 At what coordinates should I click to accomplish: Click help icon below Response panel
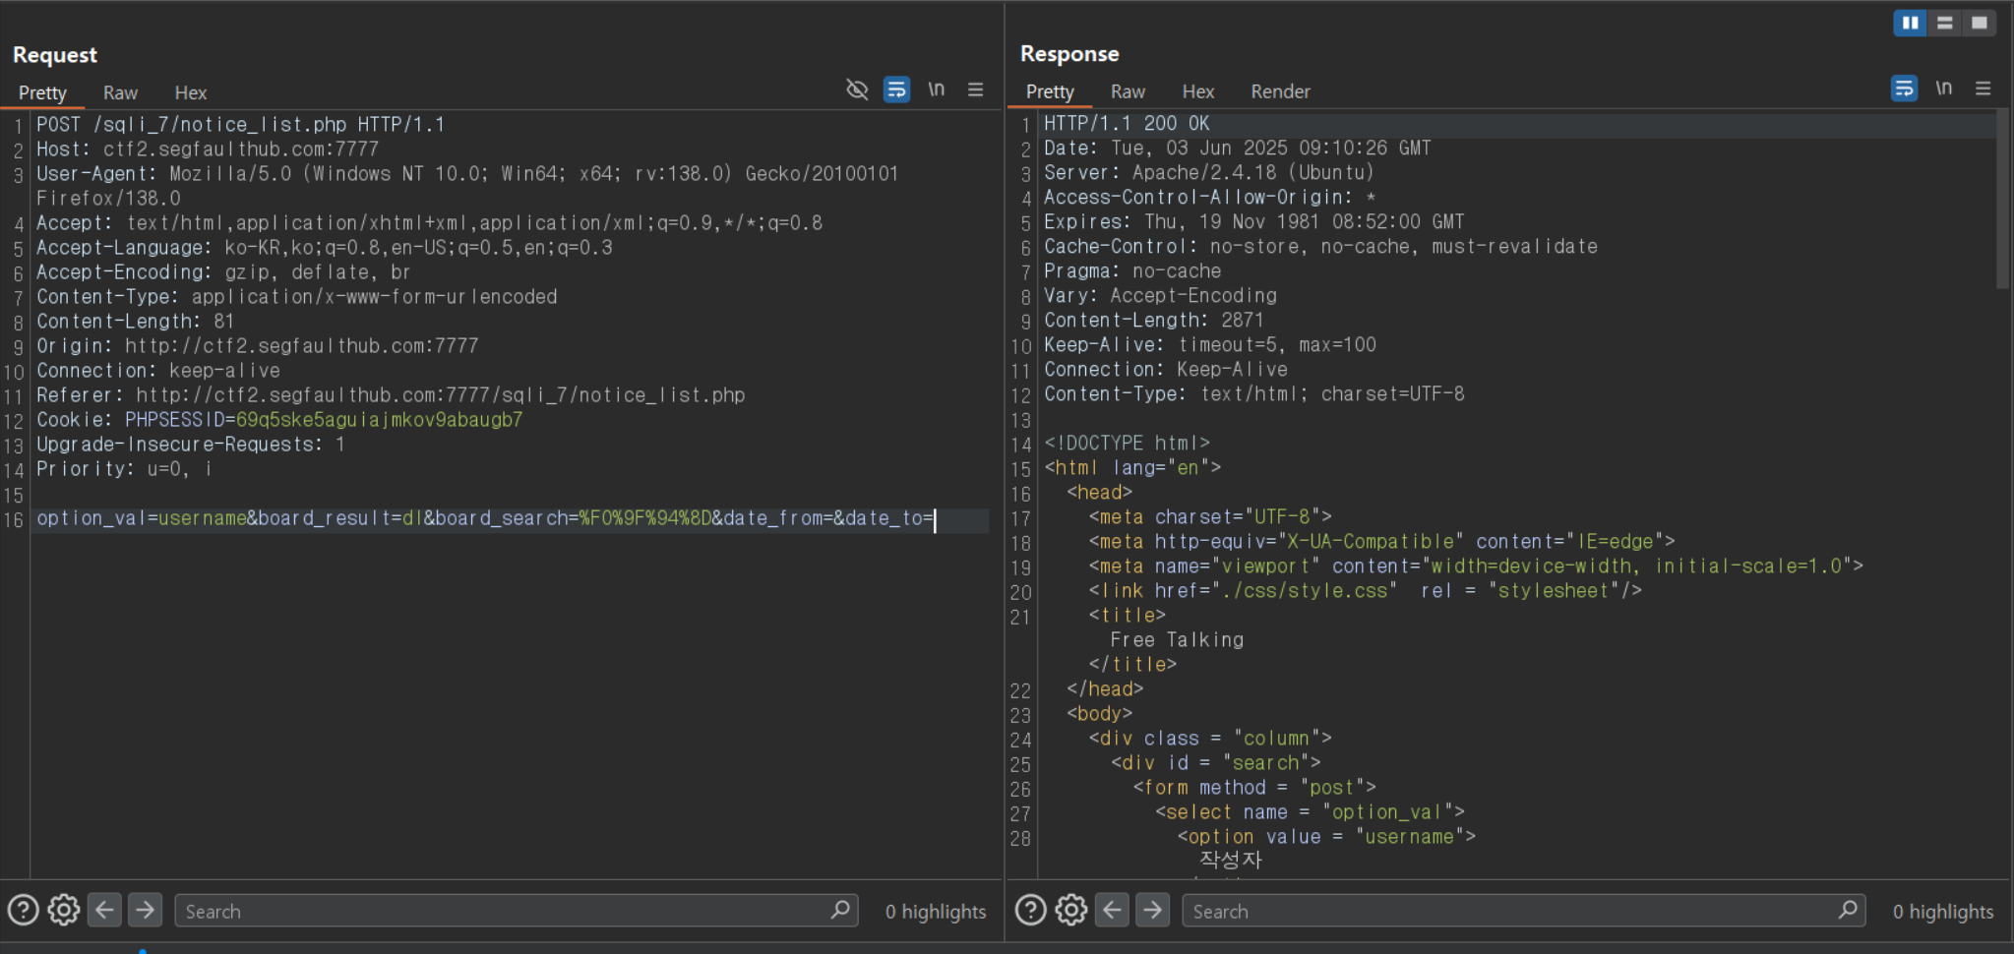pos(1030,910)
